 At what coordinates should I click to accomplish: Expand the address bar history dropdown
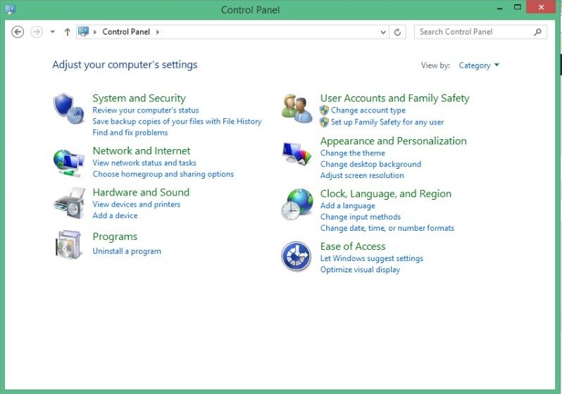click(x=383, y=32)
